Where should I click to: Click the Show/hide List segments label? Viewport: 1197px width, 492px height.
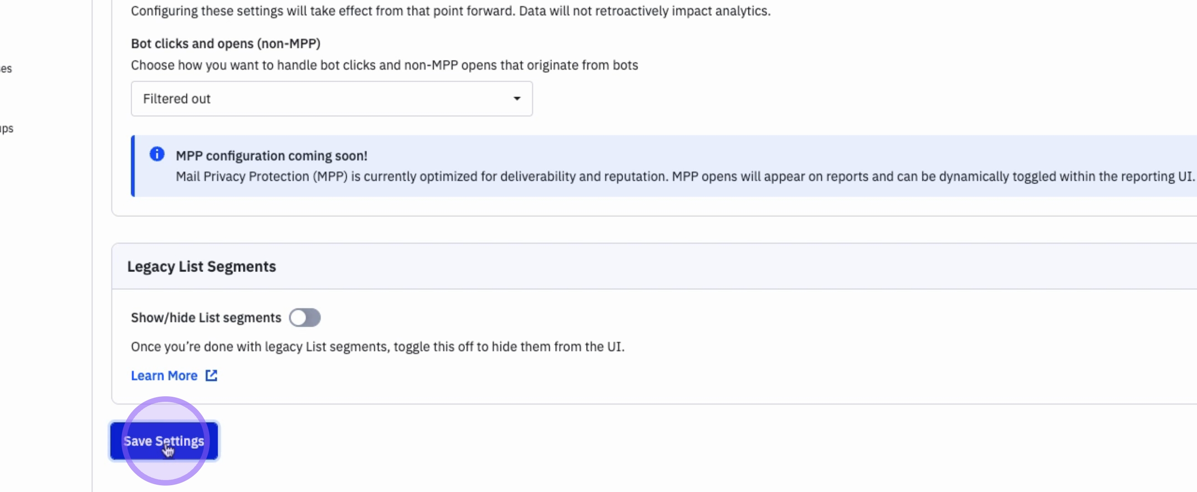(x=206, y=318)
